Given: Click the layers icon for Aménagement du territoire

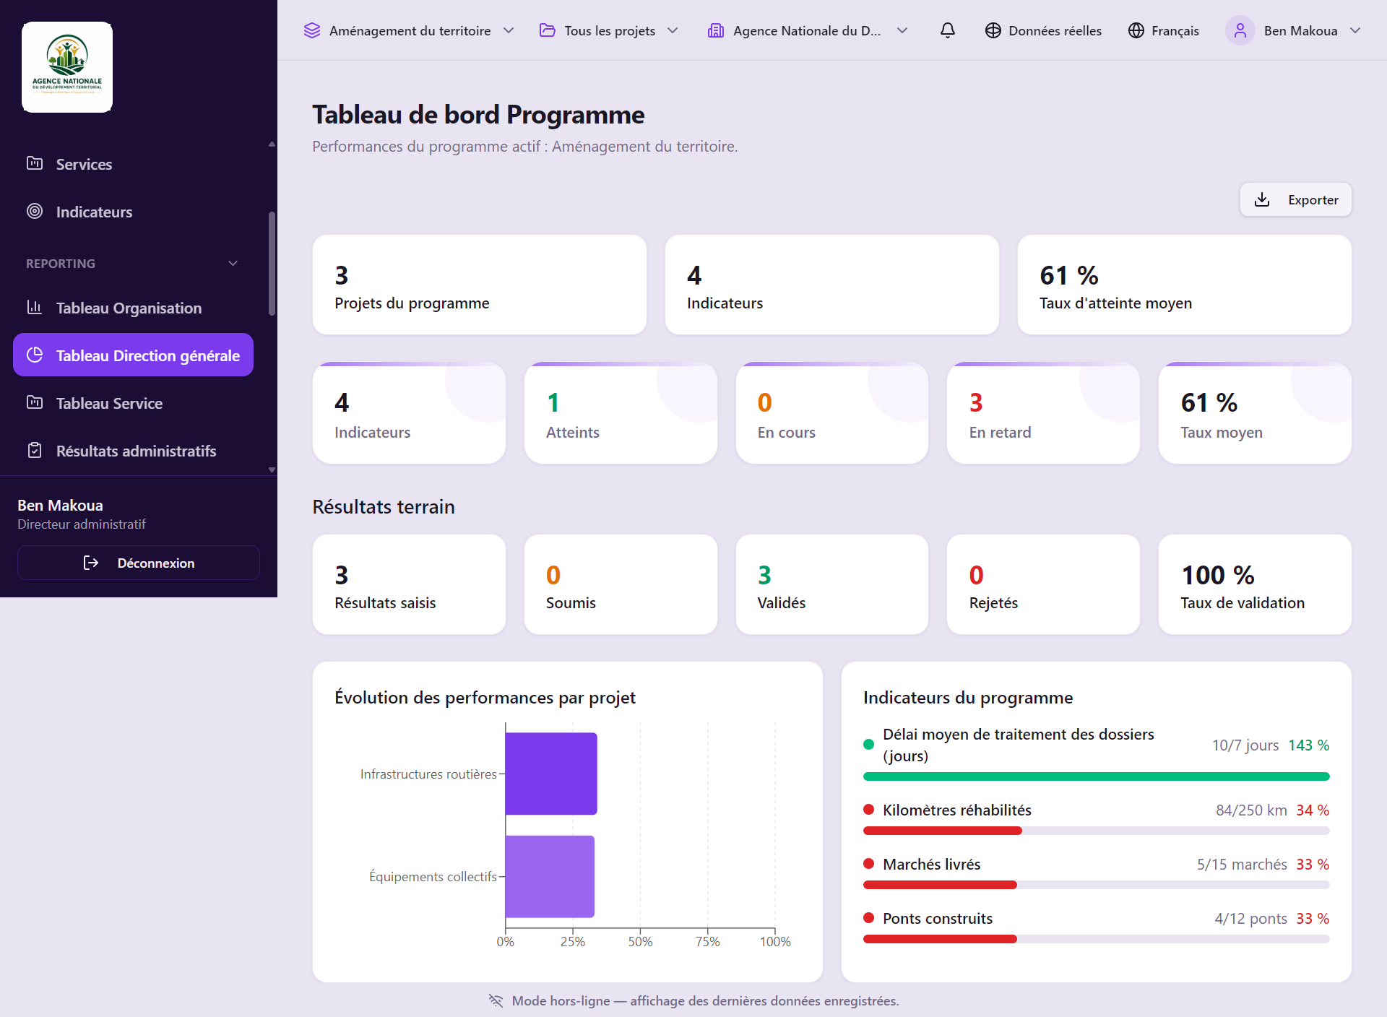Looking at the screenshot, I should click(x=312, y=30).
